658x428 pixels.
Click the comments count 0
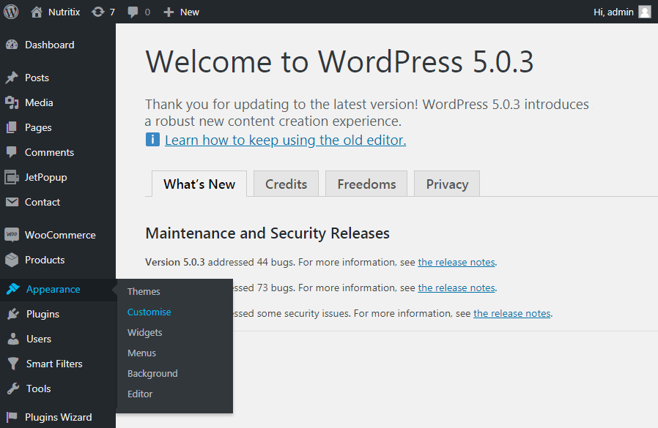pyautogui.click(x=147, y=12)
